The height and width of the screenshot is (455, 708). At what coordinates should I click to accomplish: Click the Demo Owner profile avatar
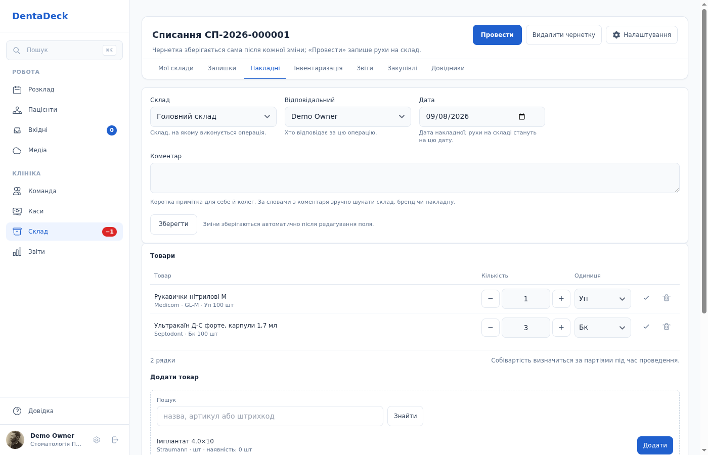[15, 440]
